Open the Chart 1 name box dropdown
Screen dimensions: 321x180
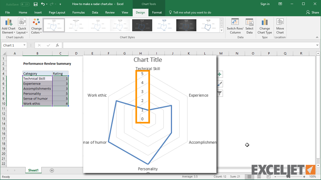click(x=24, y=45)
